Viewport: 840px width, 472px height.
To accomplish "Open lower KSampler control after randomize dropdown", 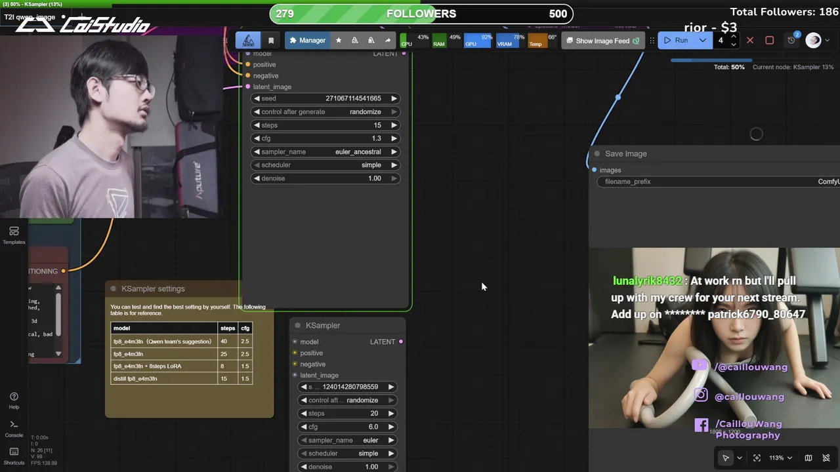I will (x=348, y=400).
